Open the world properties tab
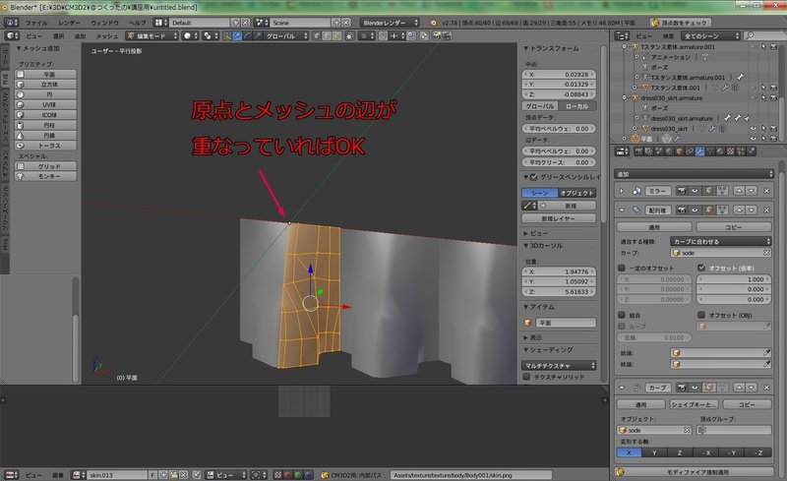787x481 pixels. click(669, 151)
